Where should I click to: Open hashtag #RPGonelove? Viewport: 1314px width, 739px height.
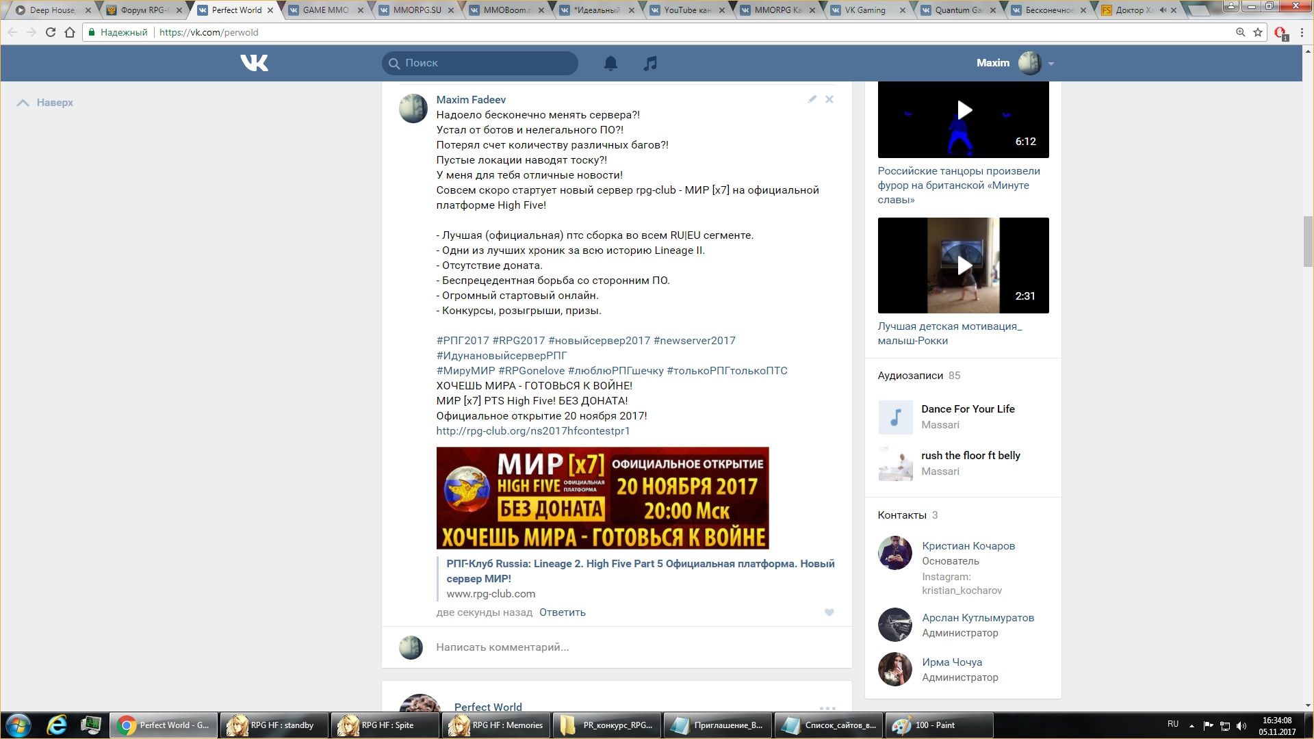coord(531,371)
